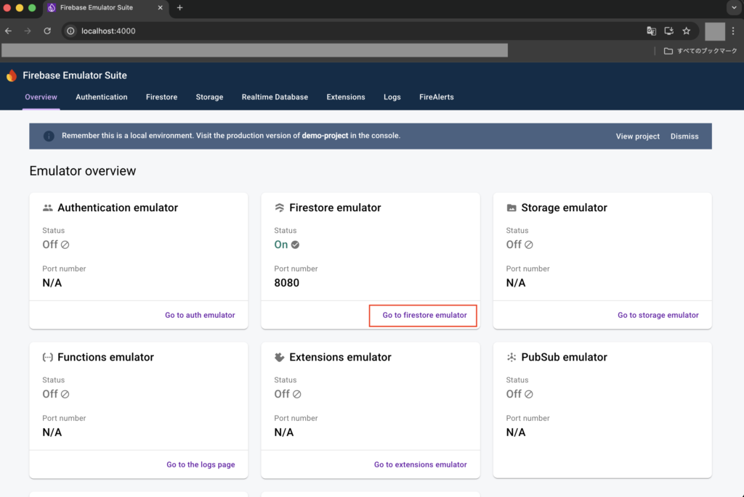
Task: Bookmark this page with the star icon
Action: point(686,31)
